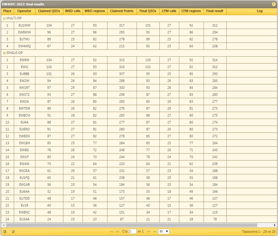Sort by Final result column

[215, 11]
